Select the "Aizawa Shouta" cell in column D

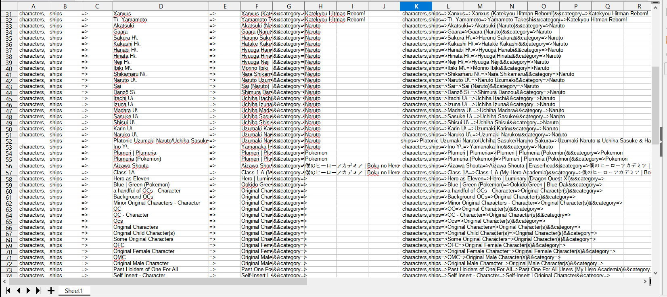pyautogui.click(x=161, y=166)
